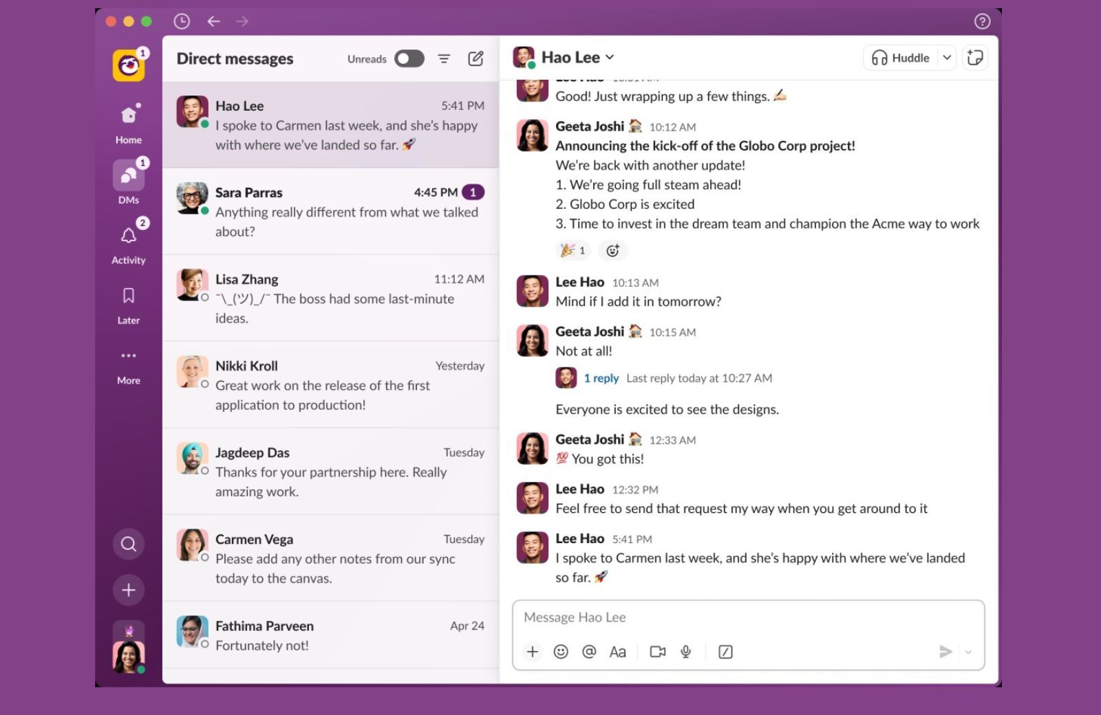Open the emoji picker in composer

coord(561,652)
